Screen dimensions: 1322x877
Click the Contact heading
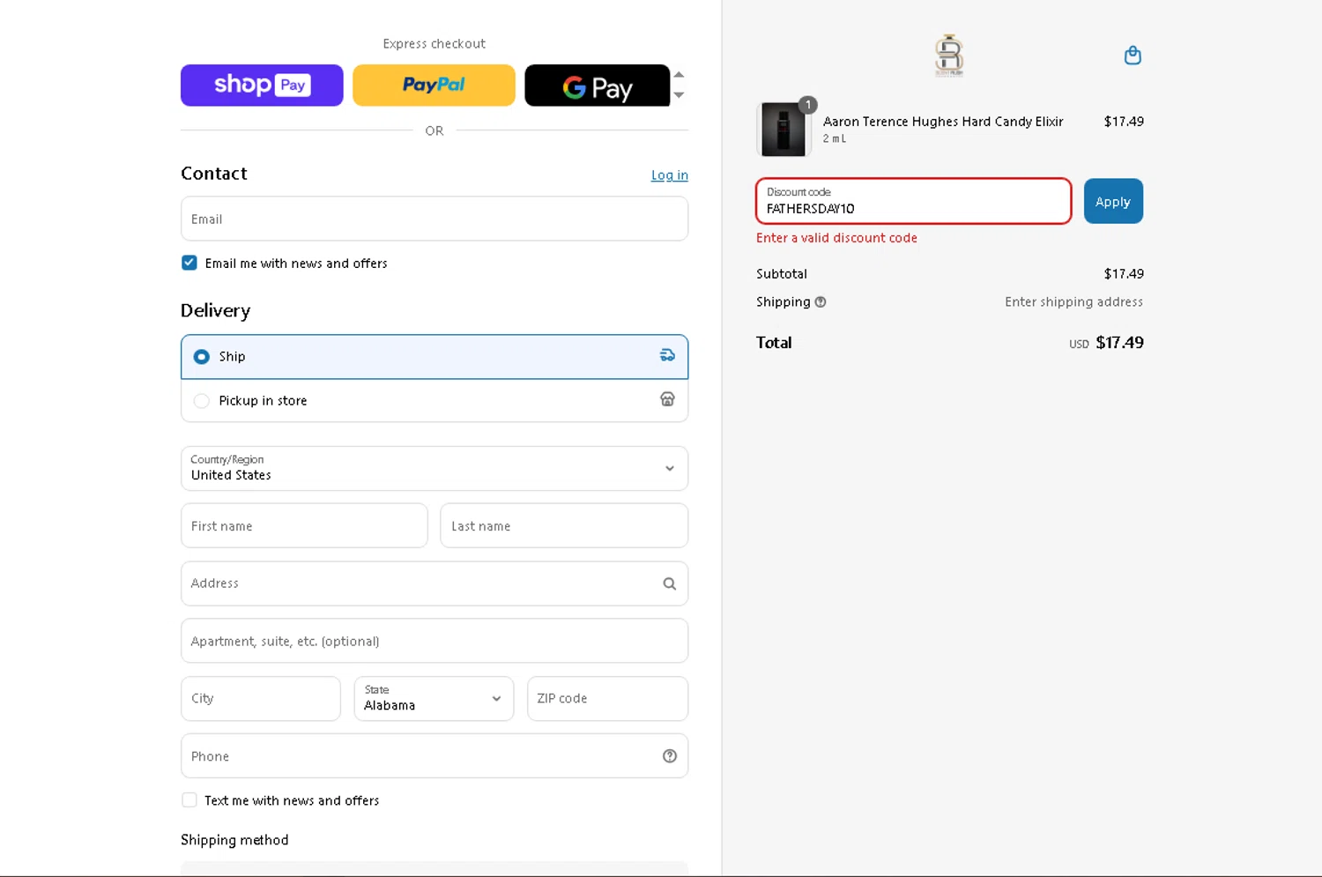(214, 174)
